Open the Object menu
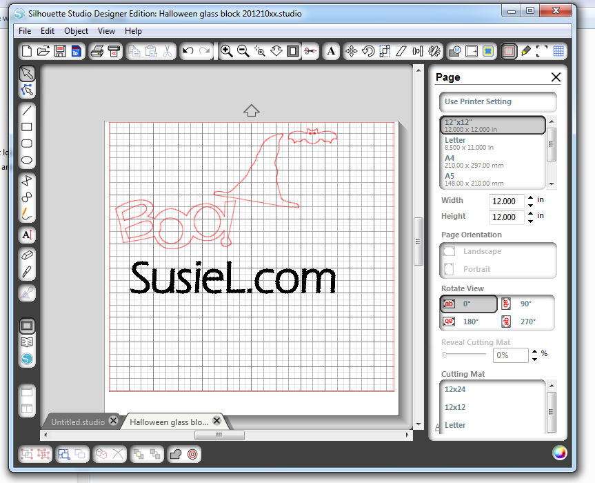Screen dimensions: 595x483 [x=76, y=31]
